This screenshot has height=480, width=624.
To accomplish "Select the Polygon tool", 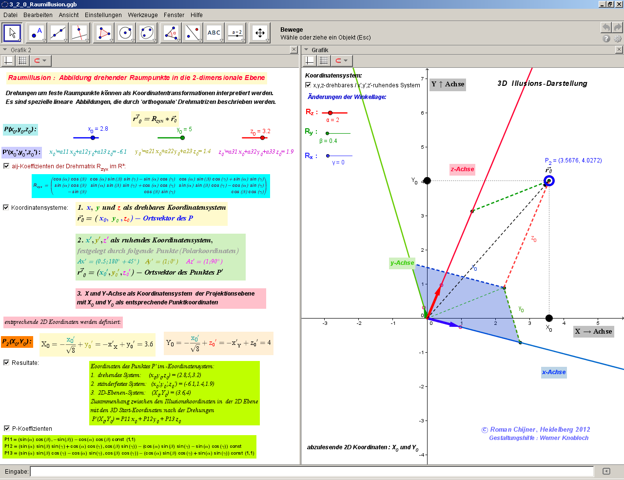I will click(x=104, y=33).
